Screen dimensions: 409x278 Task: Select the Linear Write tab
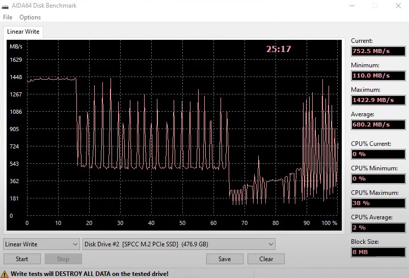tap(23, 32)
